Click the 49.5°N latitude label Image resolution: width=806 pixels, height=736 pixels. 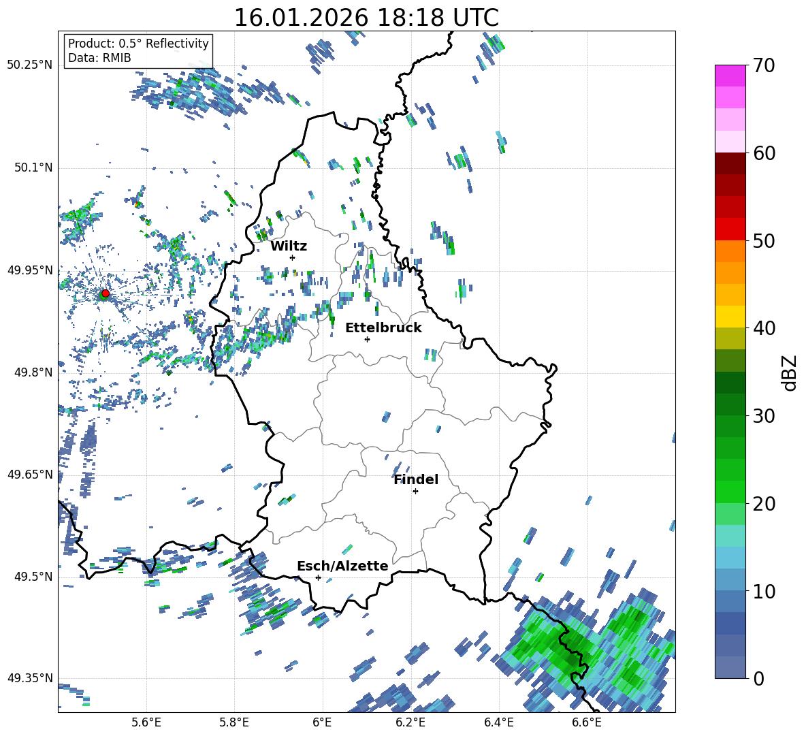tap(33, 576)
